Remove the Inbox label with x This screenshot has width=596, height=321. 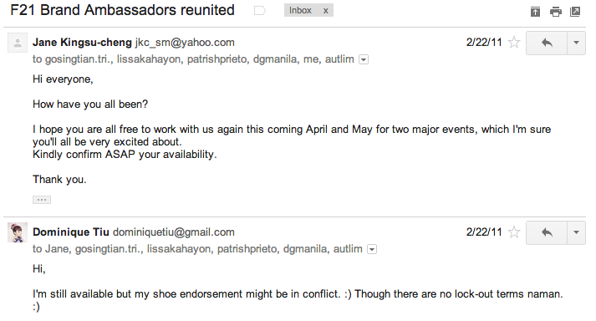[x=326, y=11]
